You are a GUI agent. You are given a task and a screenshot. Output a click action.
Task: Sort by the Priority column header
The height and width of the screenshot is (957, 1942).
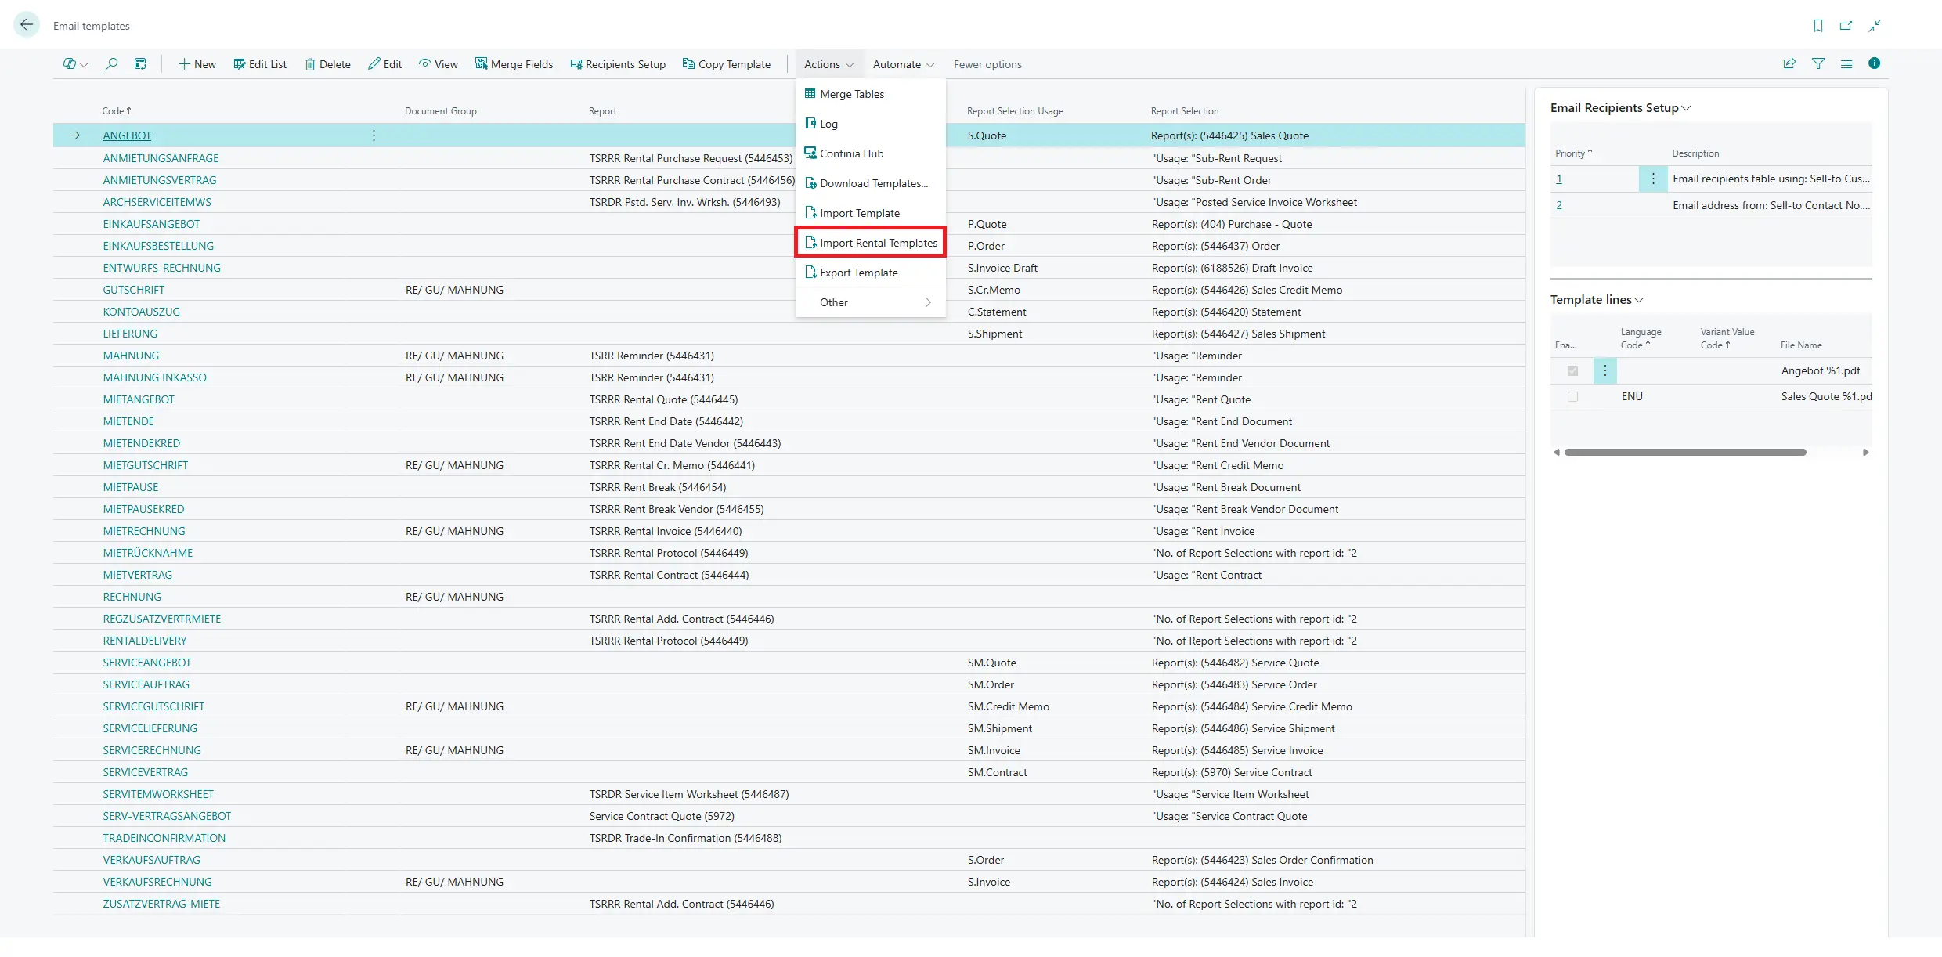click(1573, 153)
